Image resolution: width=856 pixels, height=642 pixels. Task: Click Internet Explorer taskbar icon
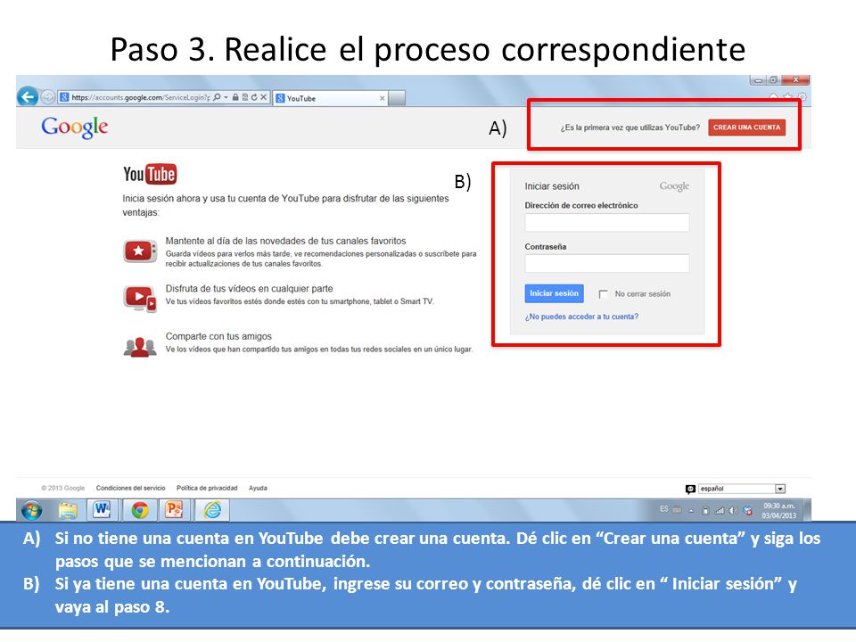(212, 510)
